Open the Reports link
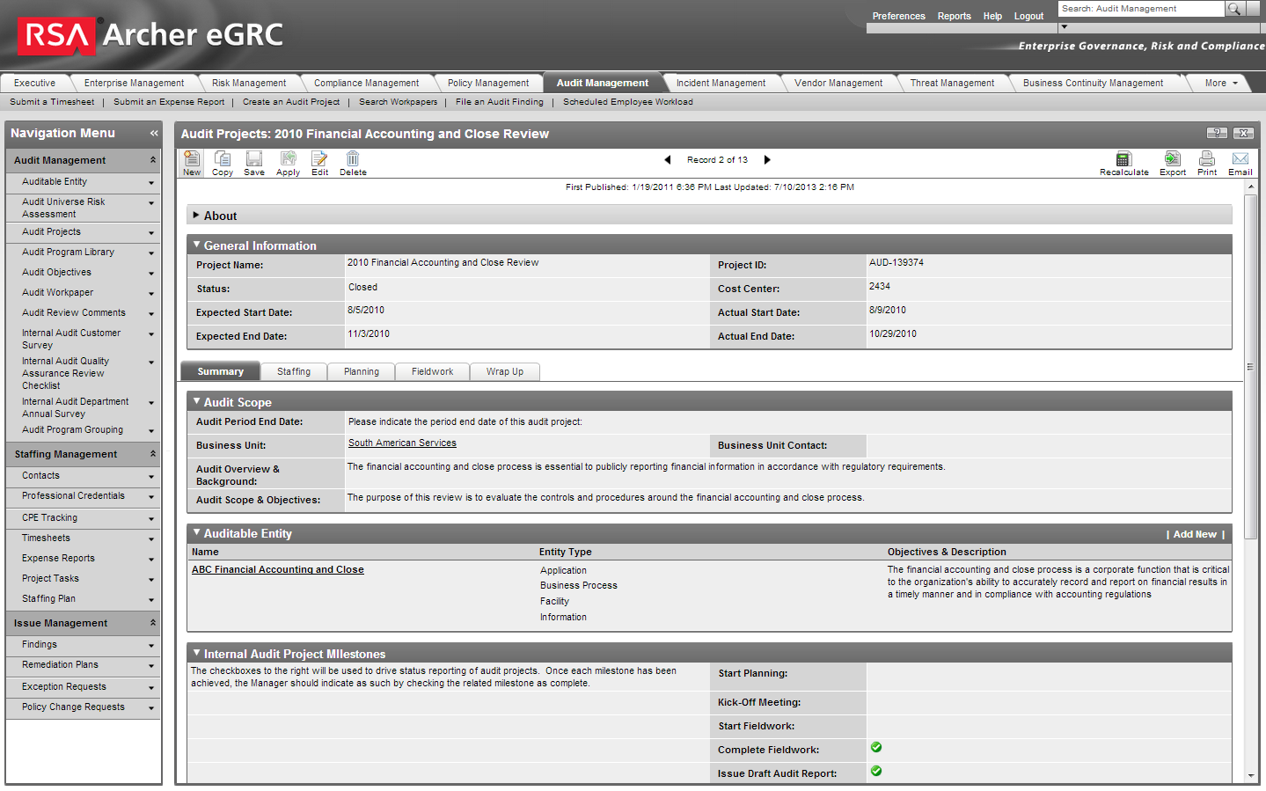The width and height of the screenshot is (1266, 791). (x=954, y=16)
